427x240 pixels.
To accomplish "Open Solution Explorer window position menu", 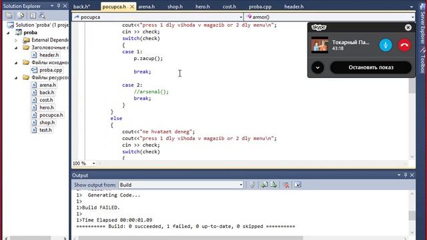I will pyautogui.click(x=52, y=6).
